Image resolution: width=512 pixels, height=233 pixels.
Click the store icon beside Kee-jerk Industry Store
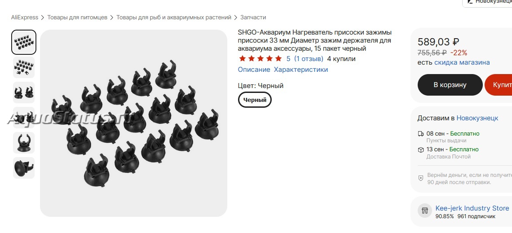[x=424, y=211]
